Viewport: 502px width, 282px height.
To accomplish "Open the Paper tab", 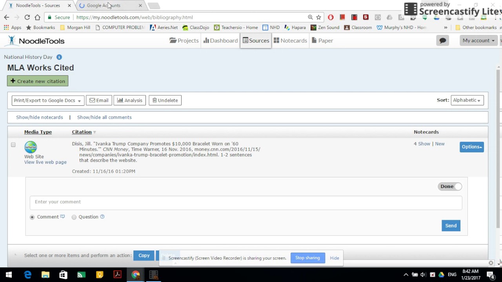I will 322,40.
